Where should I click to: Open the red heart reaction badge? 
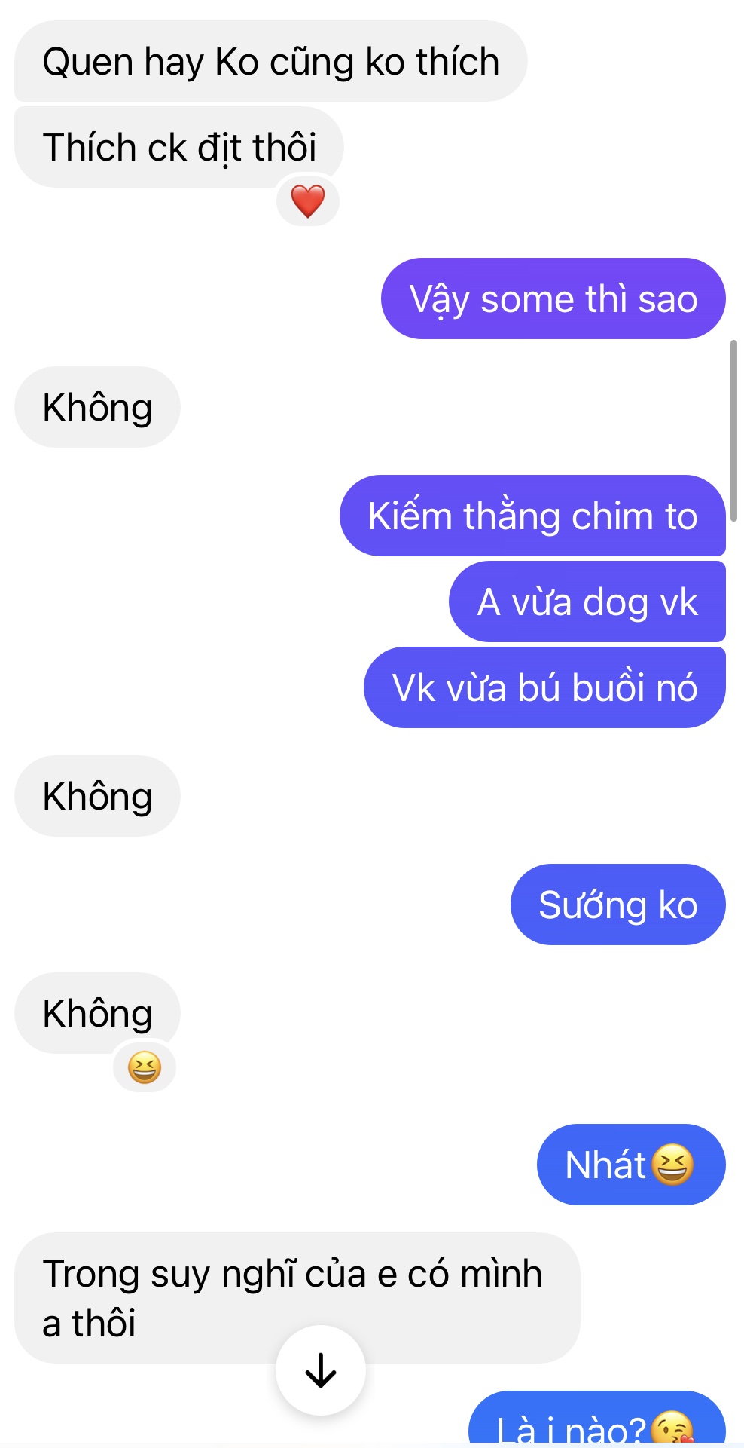tap(308, 201)
